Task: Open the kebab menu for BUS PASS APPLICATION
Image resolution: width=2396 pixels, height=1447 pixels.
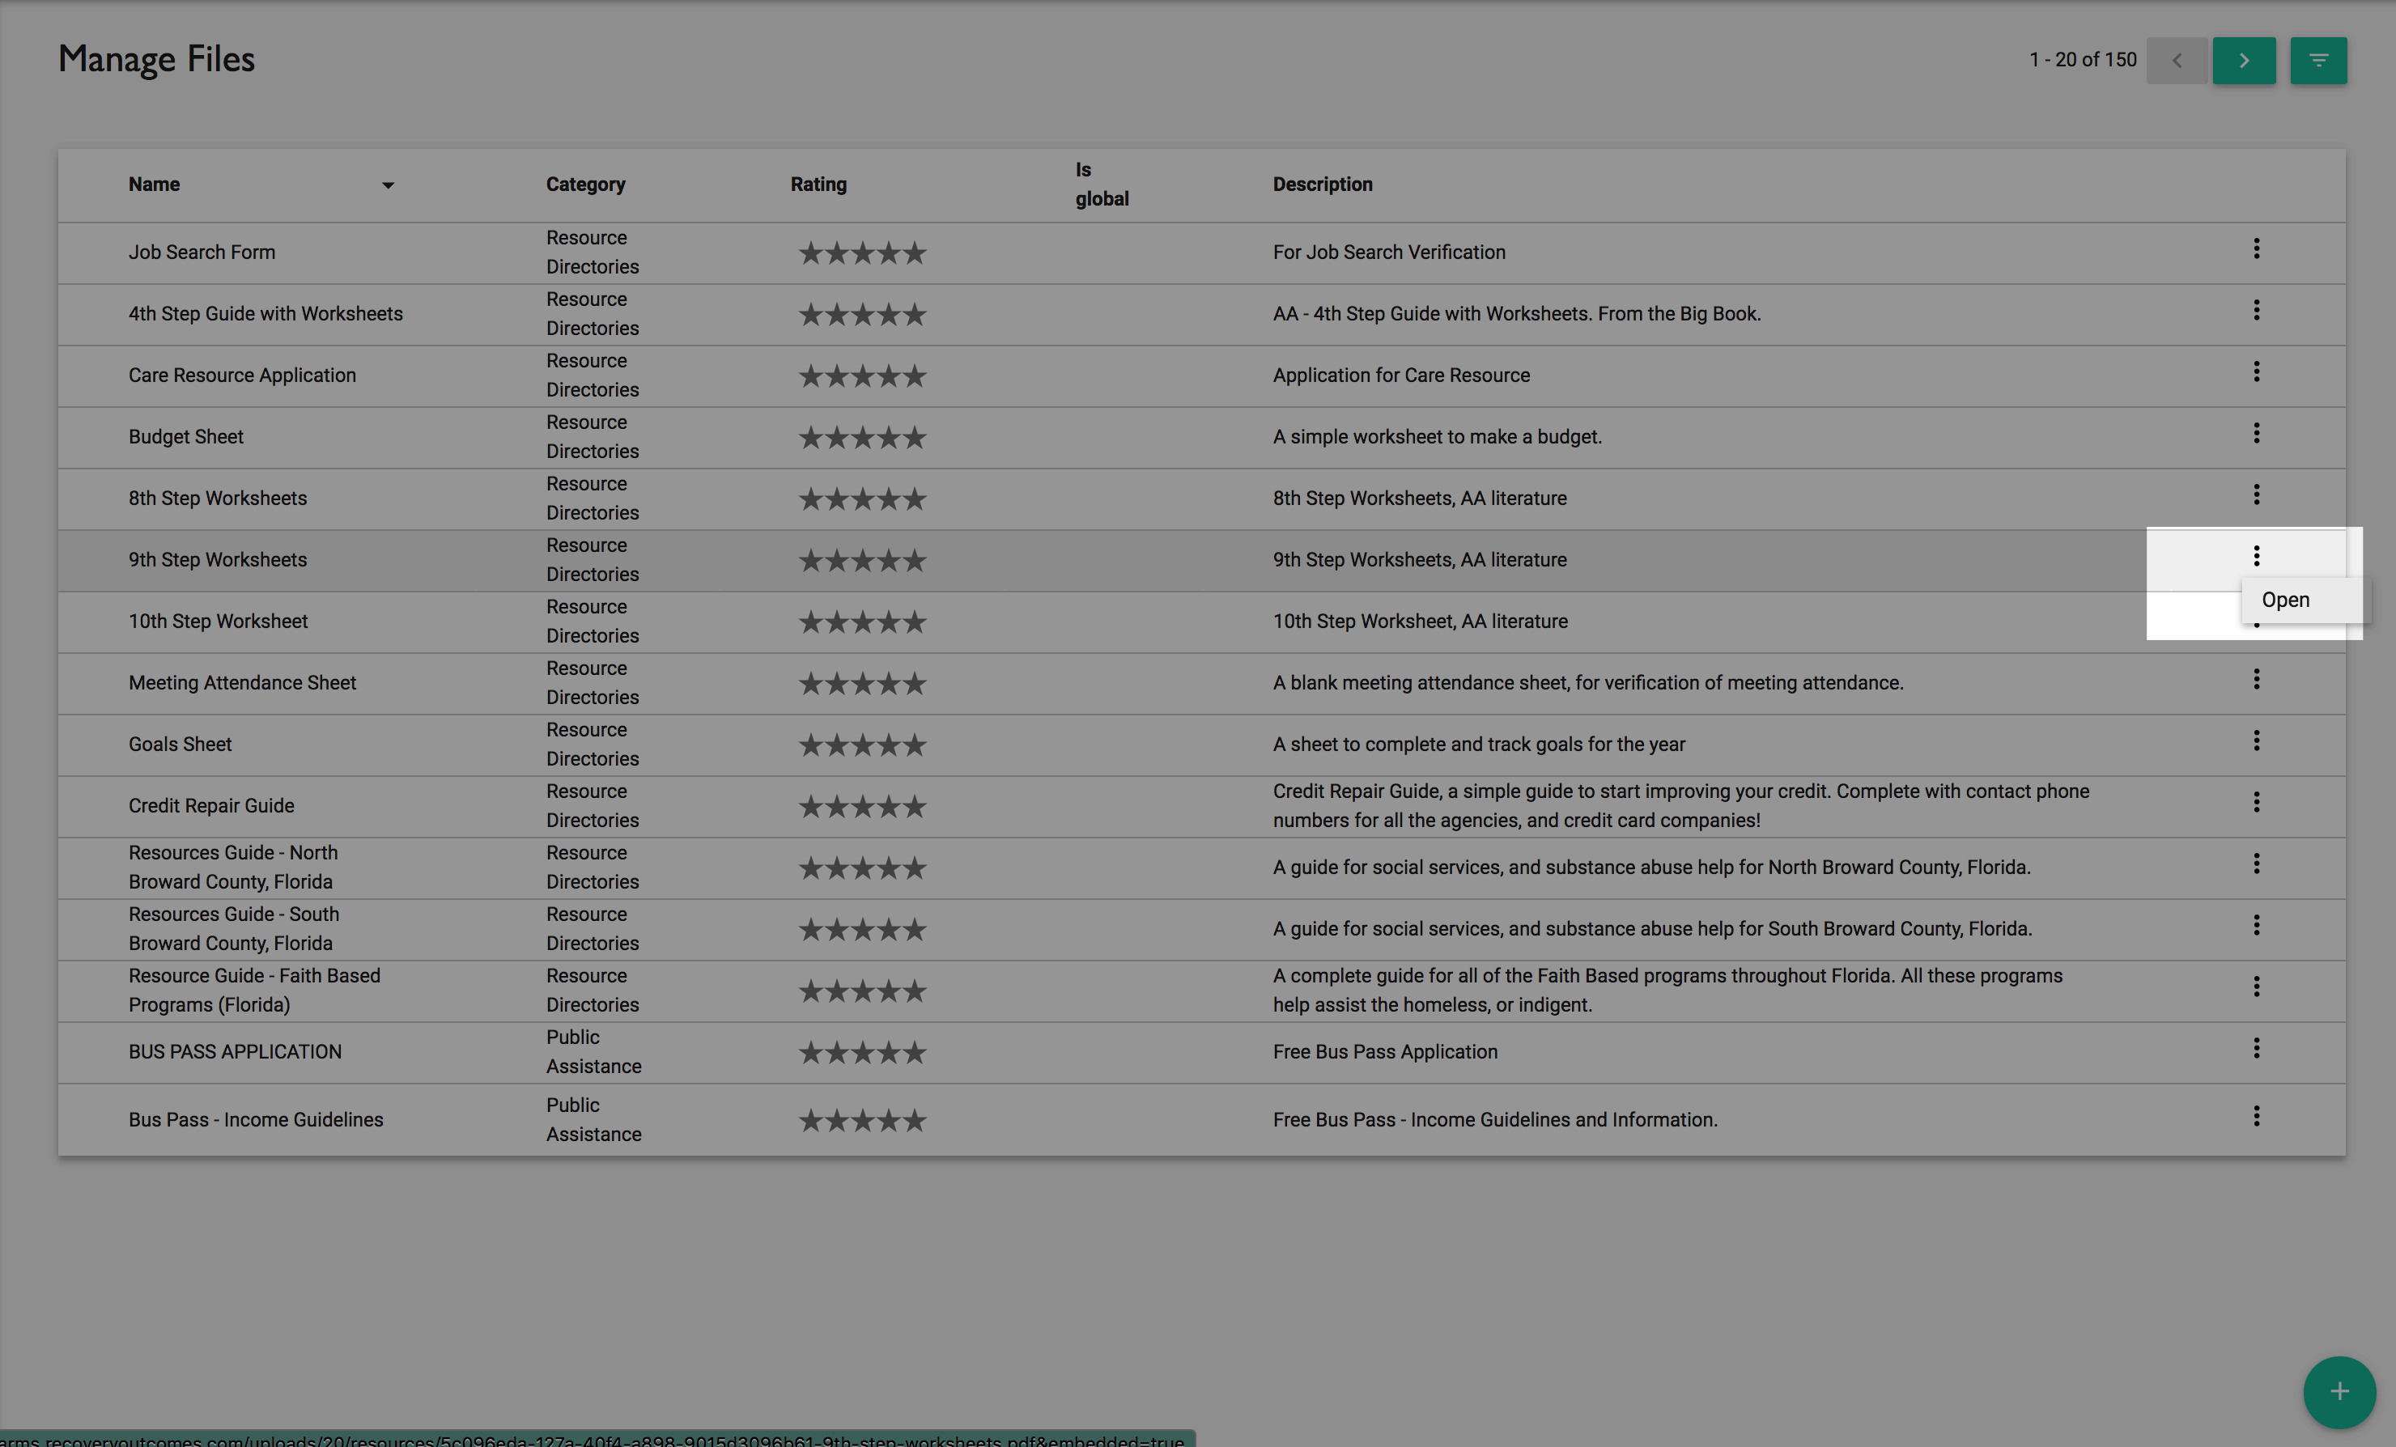Action: 2256,1048
